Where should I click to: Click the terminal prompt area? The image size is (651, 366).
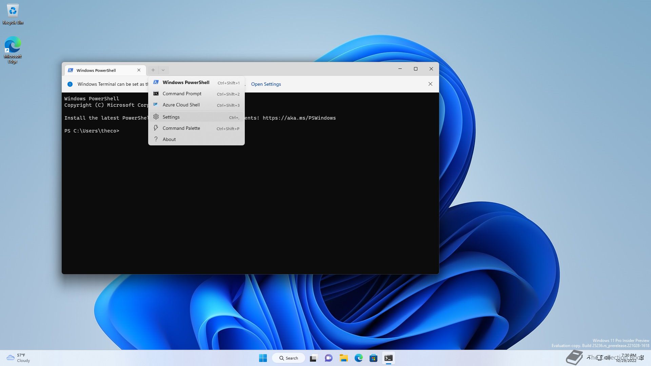(x=250, y=183)
